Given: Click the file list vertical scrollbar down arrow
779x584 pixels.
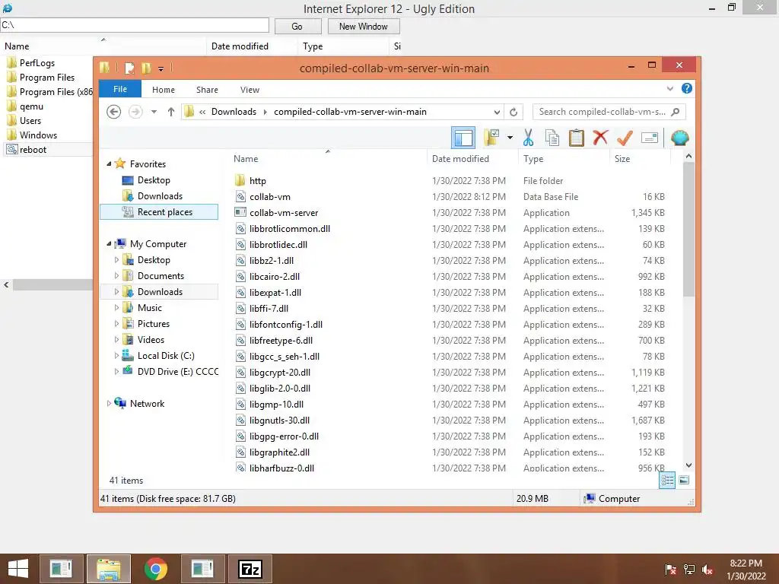Looking at the screenshot, I should click(688, 465).
